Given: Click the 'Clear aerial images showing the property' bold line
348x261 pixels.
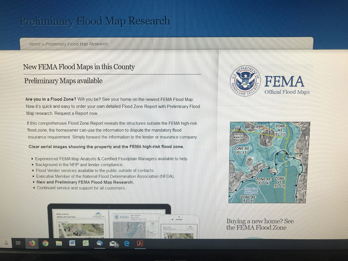Looking at the screenshot, I should tap(106, 147).
